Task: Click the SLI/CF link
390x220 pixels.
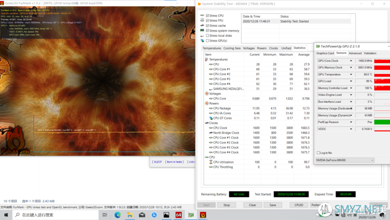Action: coord(157,162)
